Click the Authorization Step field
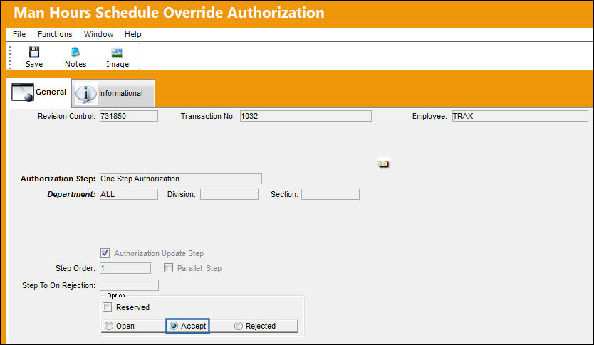 [181, 179]
